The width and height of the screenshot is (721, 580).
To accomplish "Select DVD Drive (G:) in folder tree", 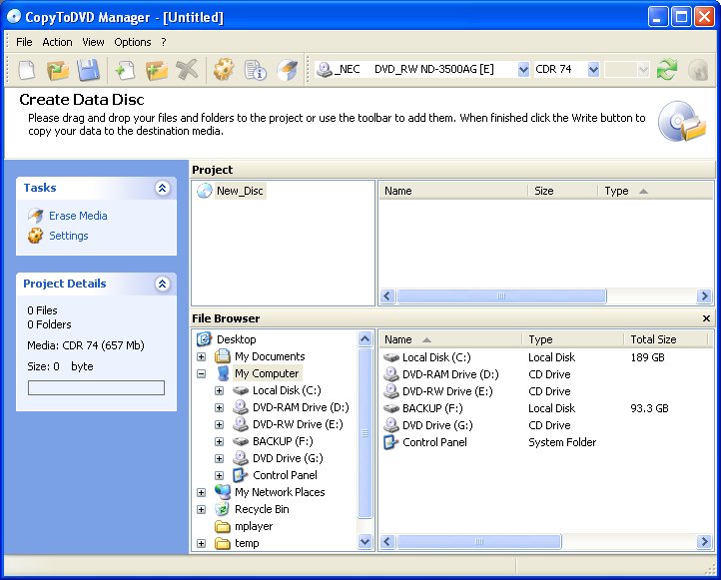I will [288, 458].
